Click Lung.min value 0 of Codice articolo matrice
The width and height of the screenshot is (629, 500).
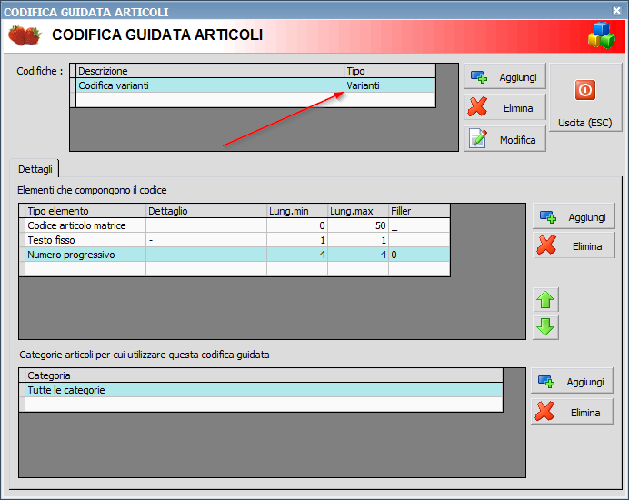click(x=297, y=225)
